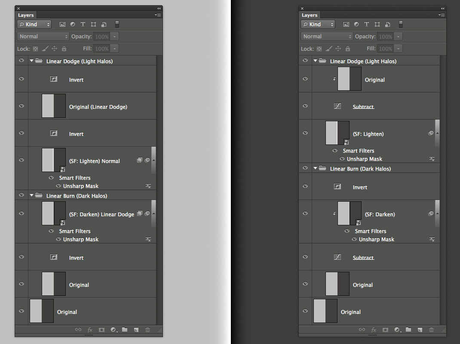This screenshot has width=460, height=344.
Task: Lock all in right panel
Action: pyautogui.click(x=348, y=49)
